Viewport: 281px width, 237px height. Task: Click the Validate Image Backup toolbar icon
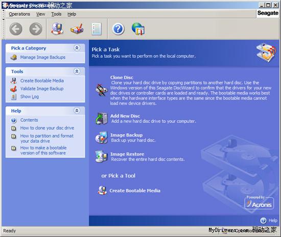coord(77,29)
